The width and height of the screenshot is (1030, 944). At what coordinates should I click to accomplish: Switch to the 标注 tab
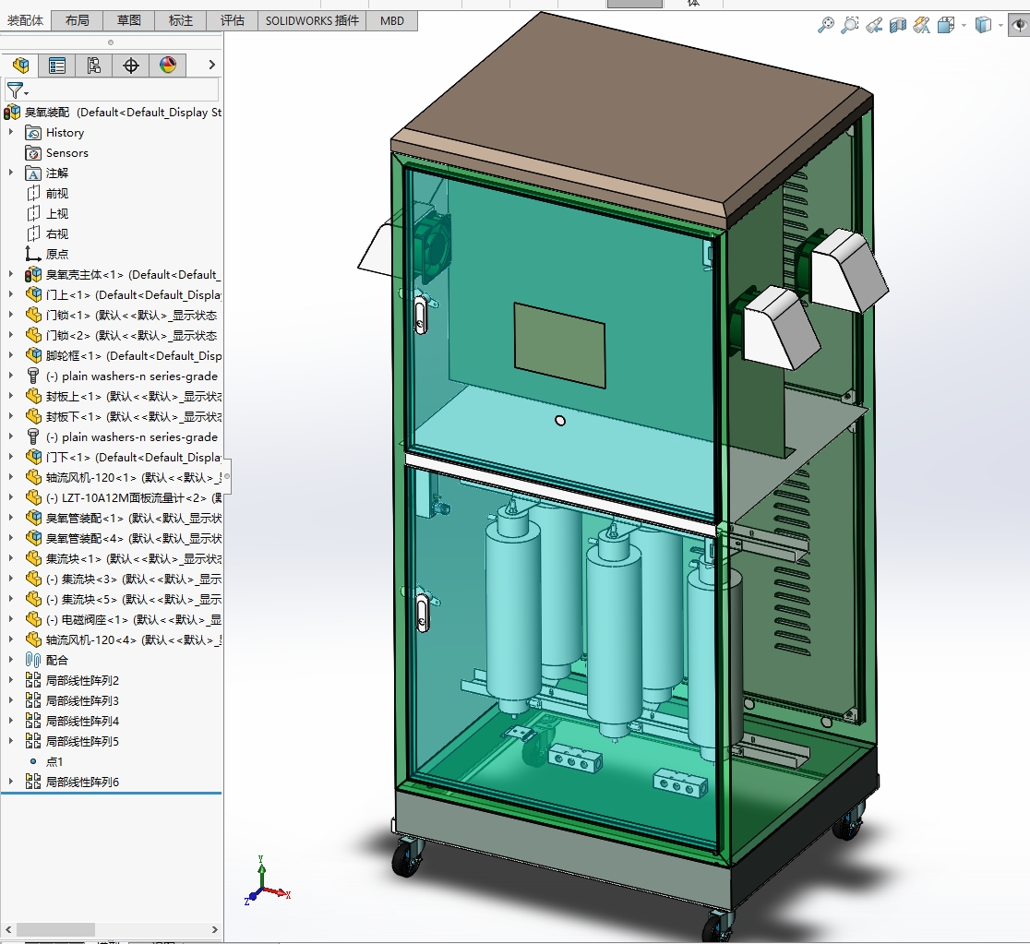click(x=181, y=21)
